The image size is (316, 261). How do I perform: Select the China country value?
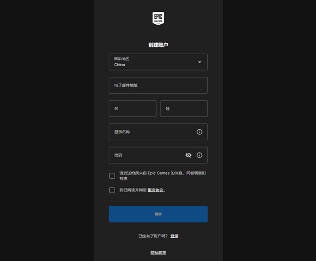click(x=120, y=65)
